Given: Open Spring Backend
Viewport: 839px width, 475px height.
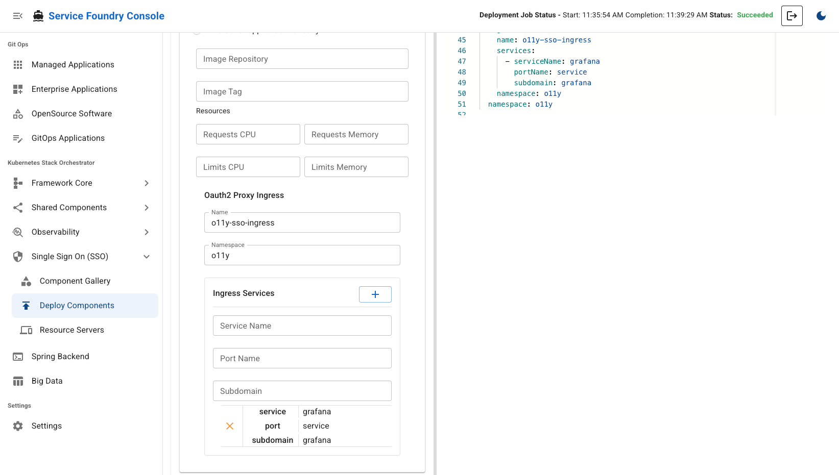Looking at the screenshot, I should tap(60, 357).
